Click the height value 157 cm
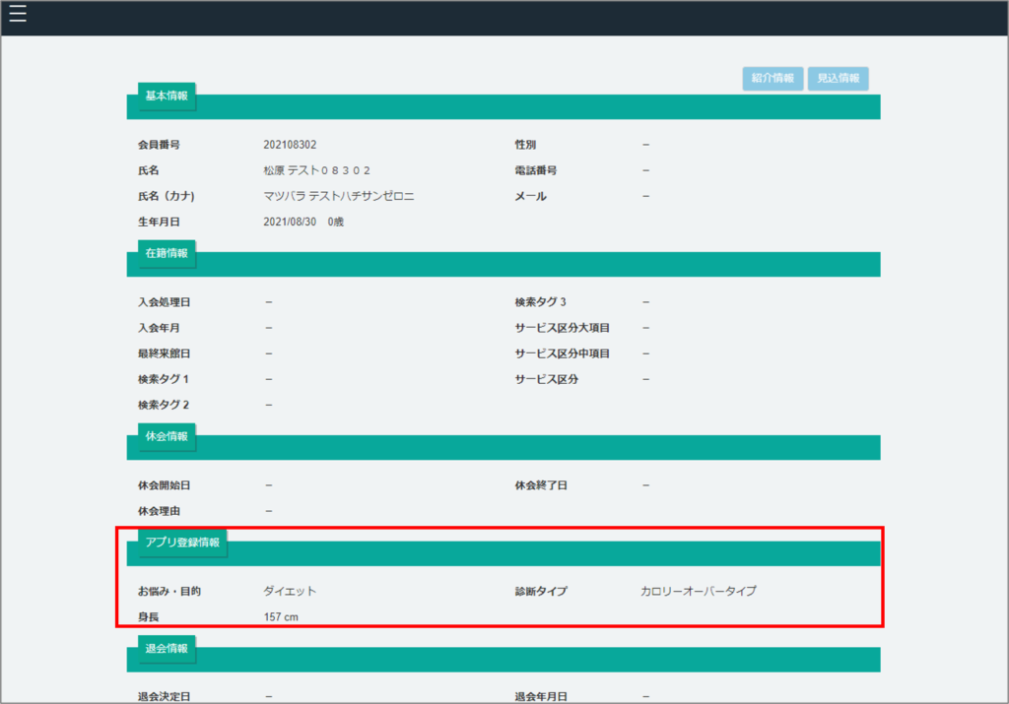 click(x=281, y=617)
